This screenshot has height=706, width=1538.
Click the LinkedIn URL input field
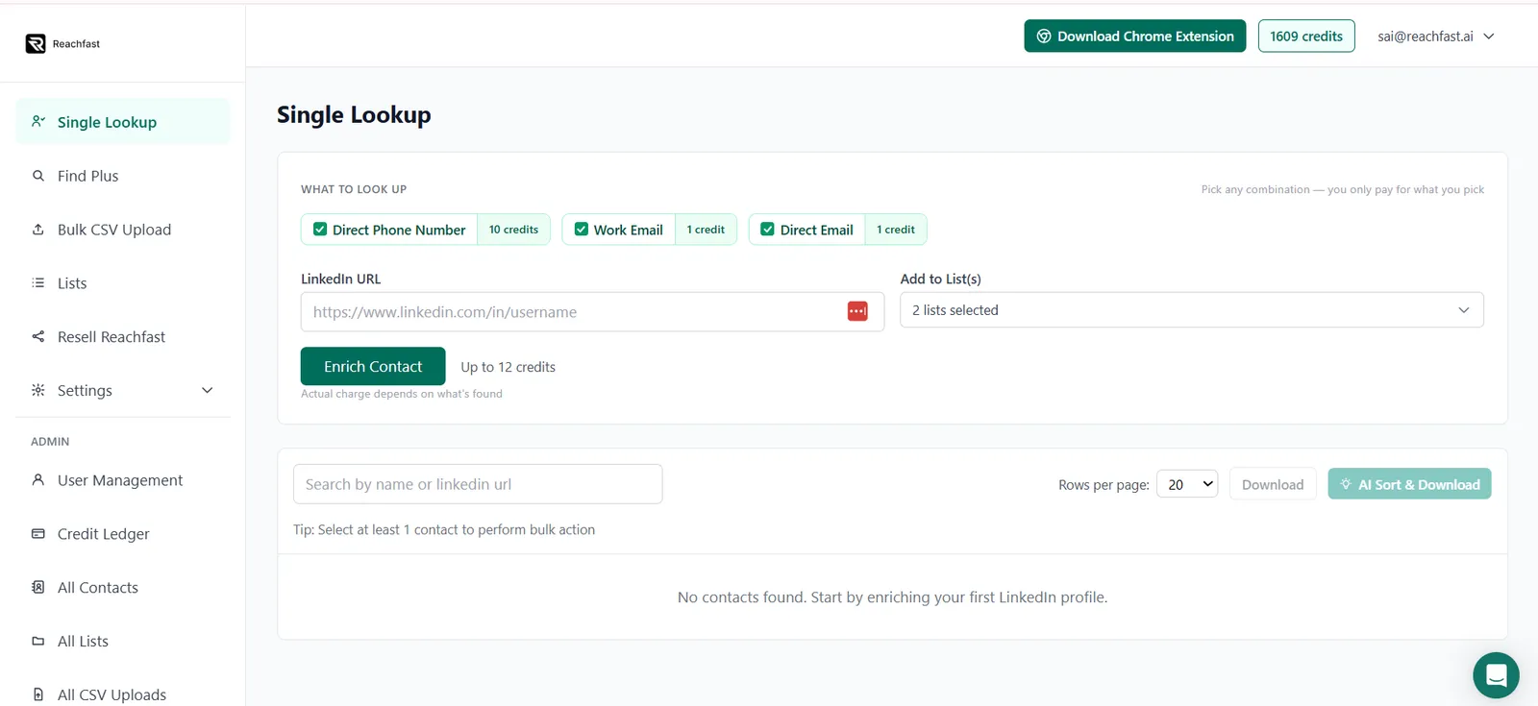click(592, 312)
